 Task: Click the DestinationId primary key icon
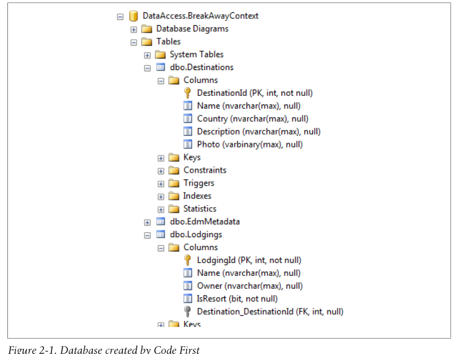pos(187,93)
